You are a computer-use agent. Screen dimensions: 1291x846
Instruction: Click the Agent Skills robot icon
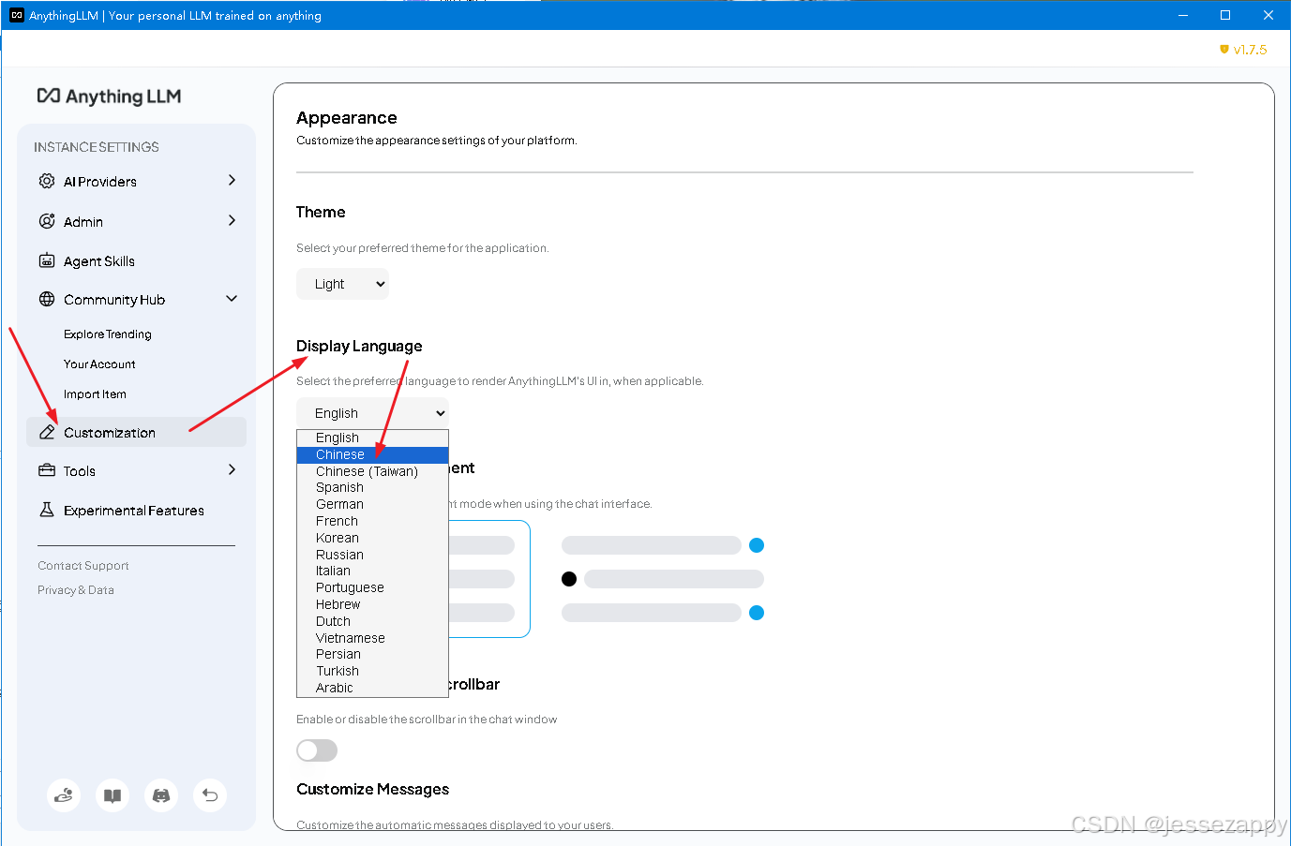[x=47, y=260]
